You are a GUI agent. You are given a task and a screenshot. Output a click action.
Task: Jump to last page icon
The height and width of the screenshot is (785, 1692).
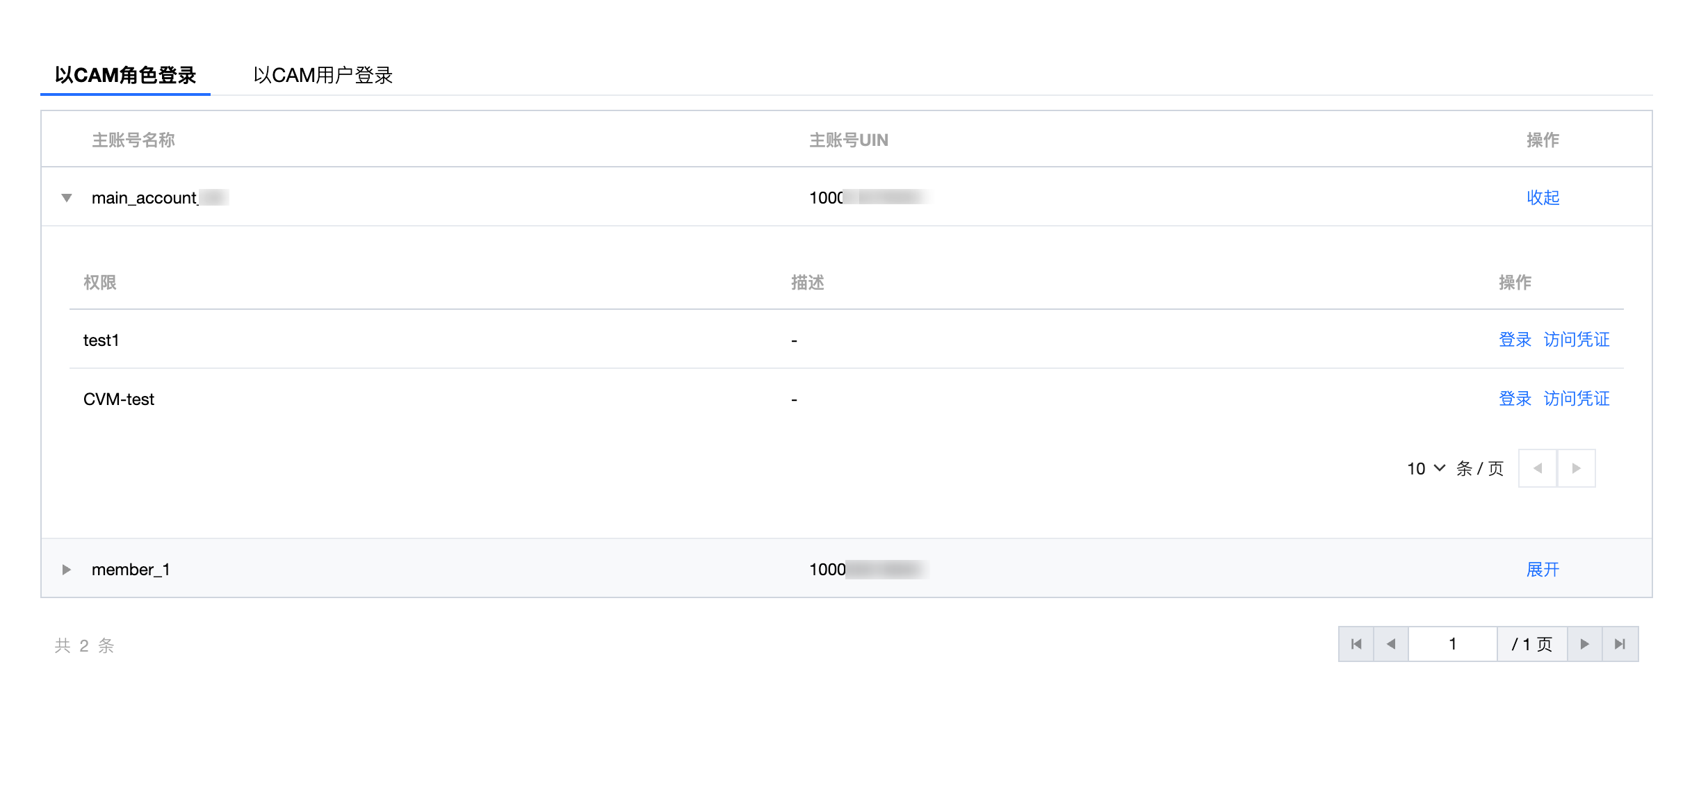tap(1620, 644)
